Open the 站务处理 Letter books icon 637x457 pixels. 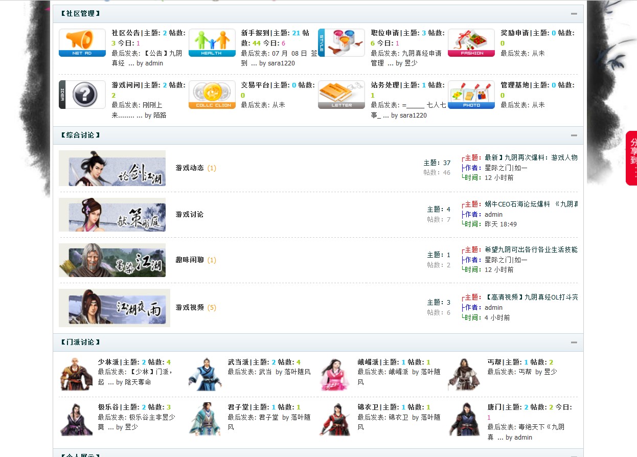[341, 95]
